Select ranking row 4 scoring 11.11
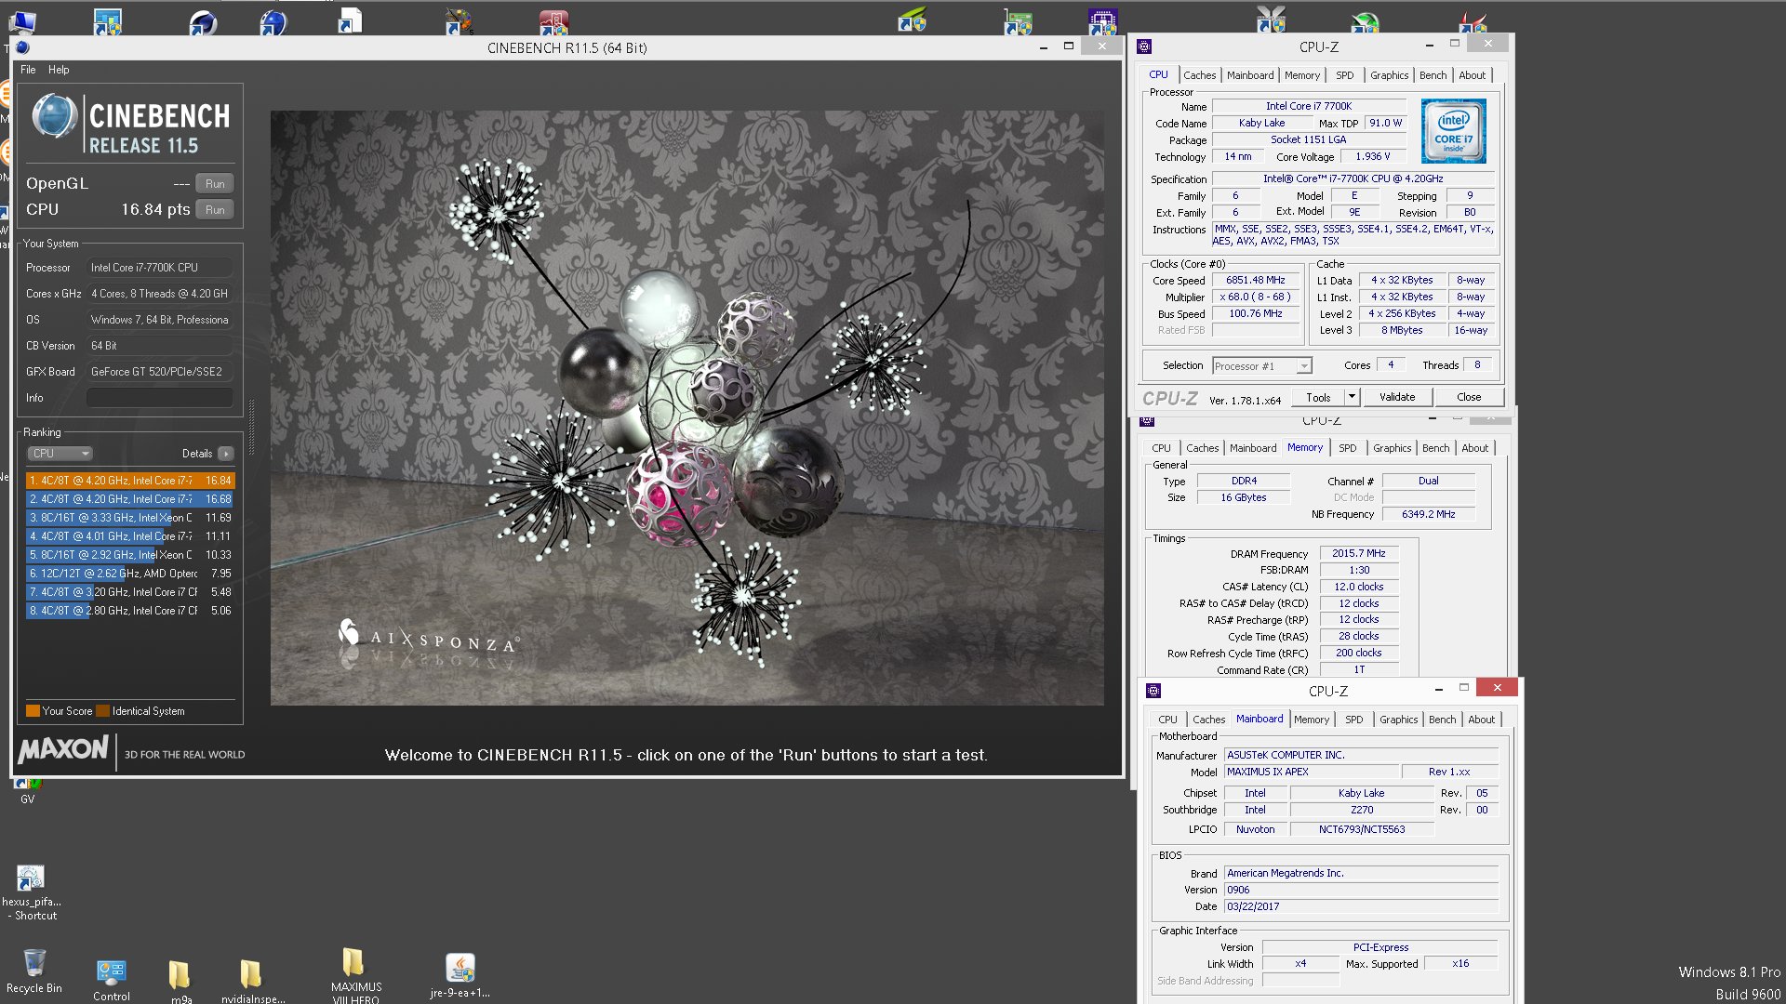The width and height of the screenshot is (1786, 1004). (130, 536)
